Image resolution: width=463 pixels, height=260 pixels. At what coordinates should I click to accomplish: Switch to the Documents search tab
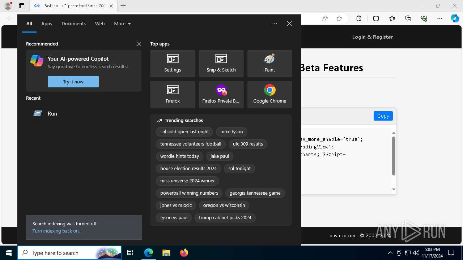tap(73, 23)
